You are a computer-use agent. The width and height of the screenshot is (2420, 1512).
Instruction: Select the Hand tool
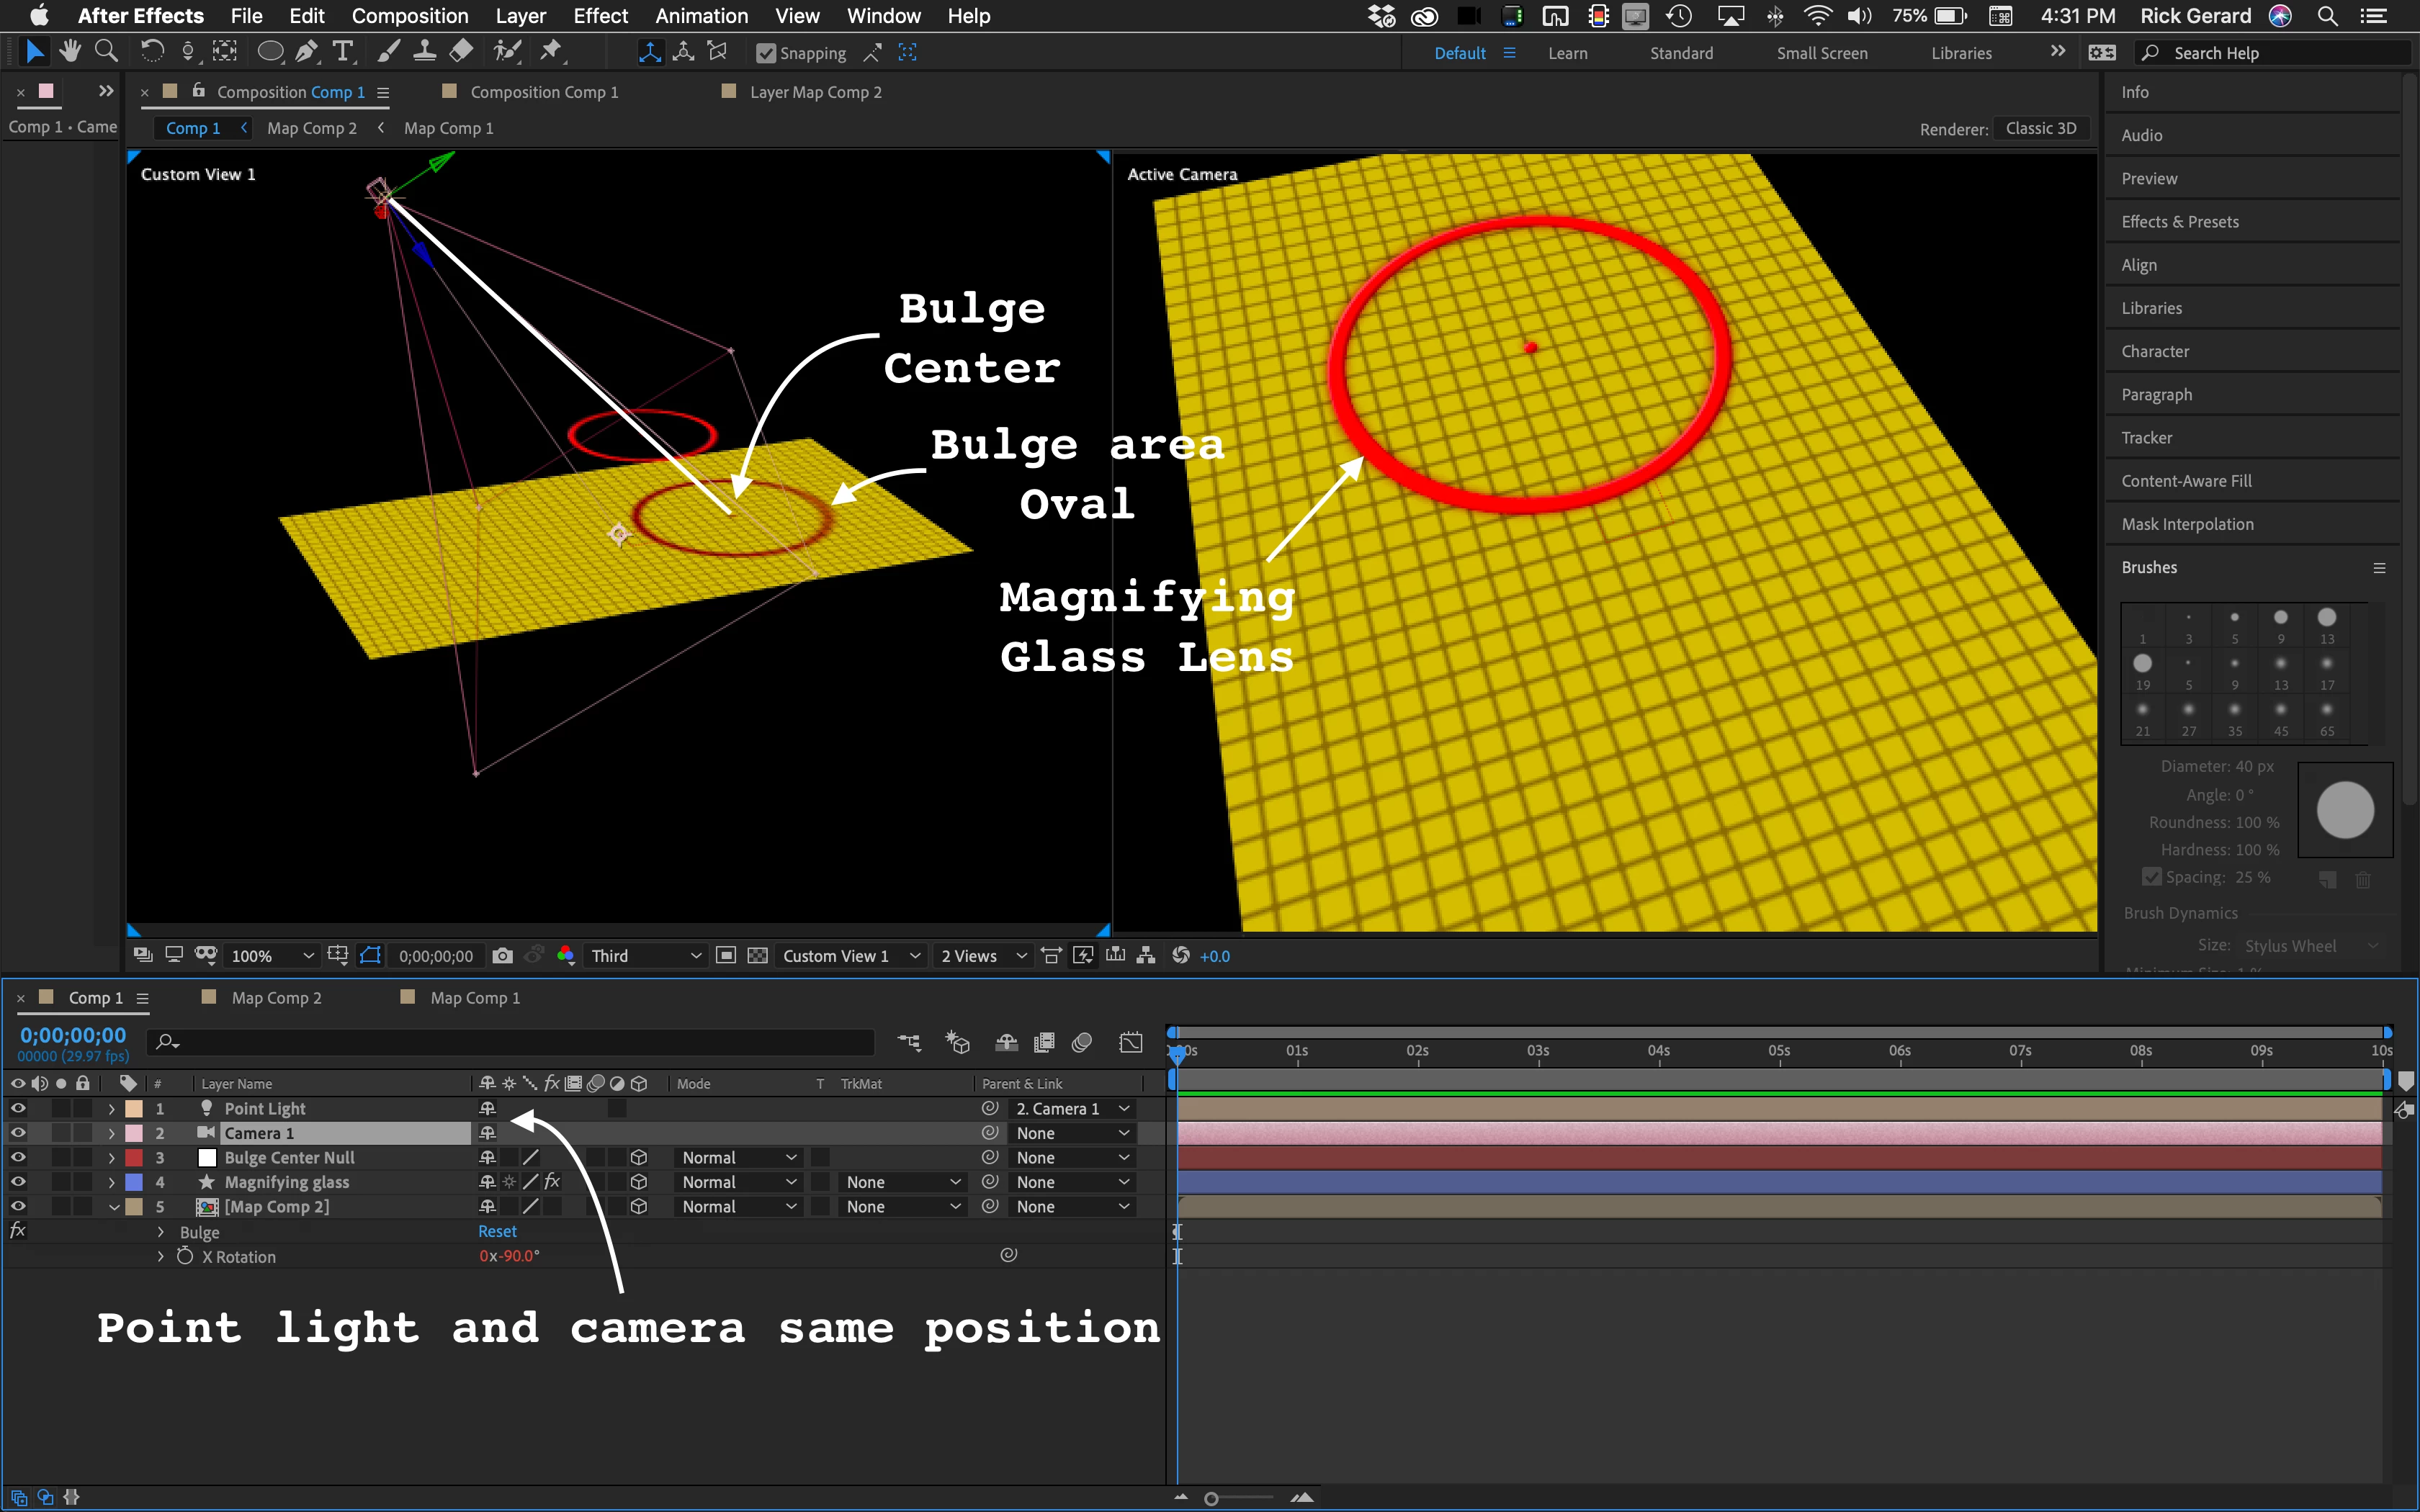click(x=70, y=52)
